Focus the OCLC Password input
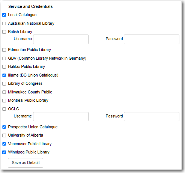 point(152,116)
